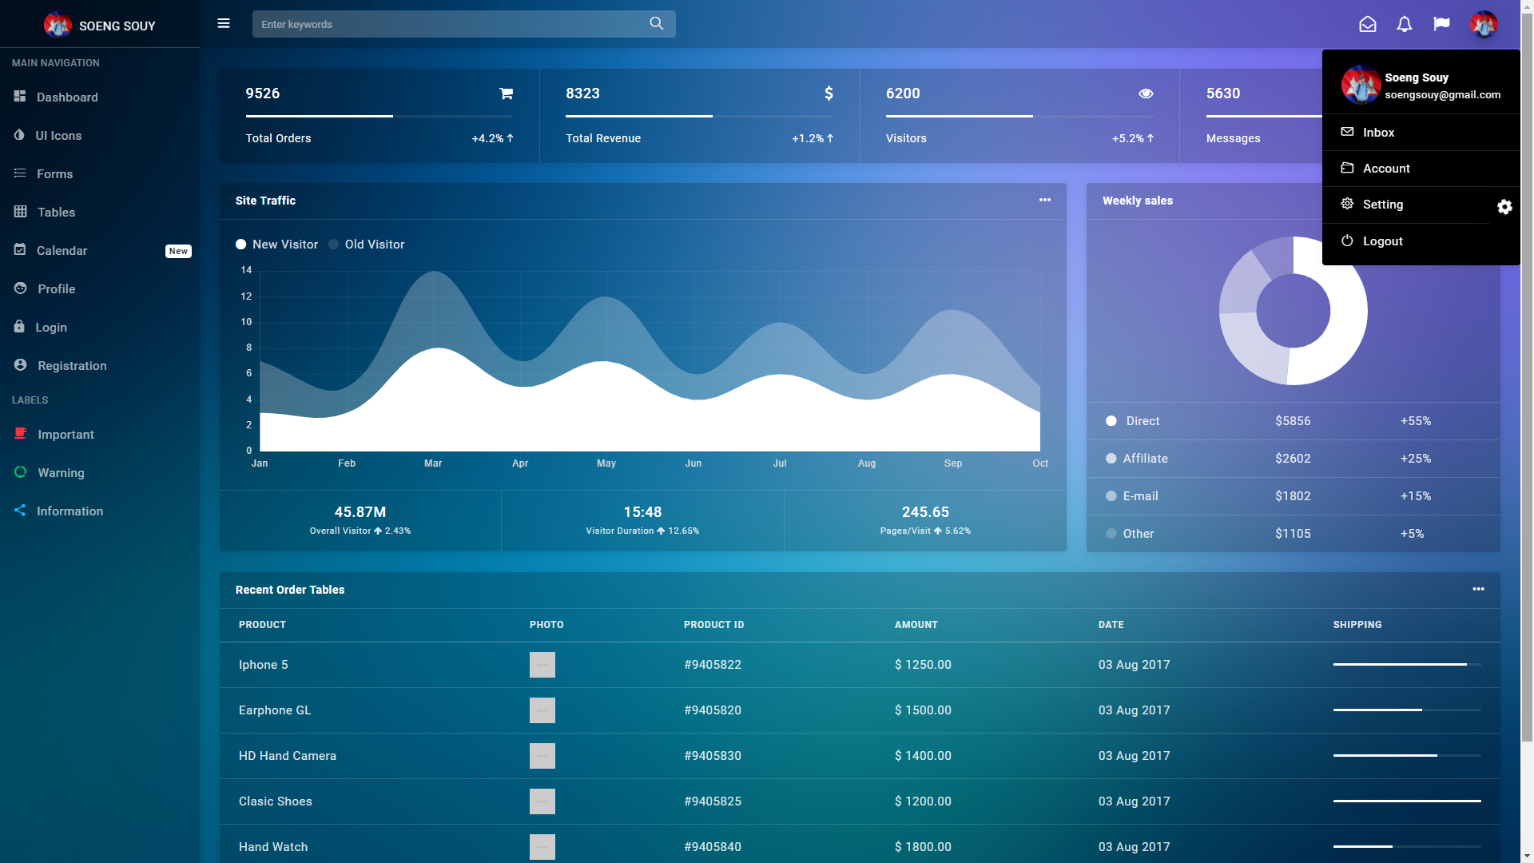The image size is (1534, 863).
Task: Choose Setting in the profile menu
Action: click(x=1382, y=205)
